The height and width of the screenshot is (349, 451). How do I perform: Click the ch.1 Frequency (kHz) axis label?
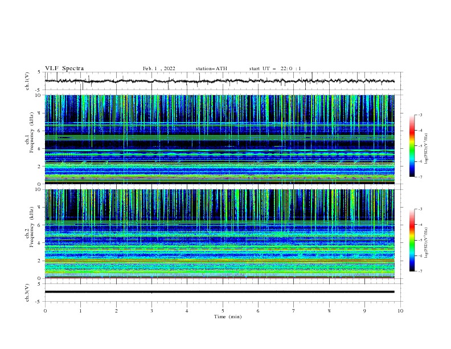click(x=30, y=132)
